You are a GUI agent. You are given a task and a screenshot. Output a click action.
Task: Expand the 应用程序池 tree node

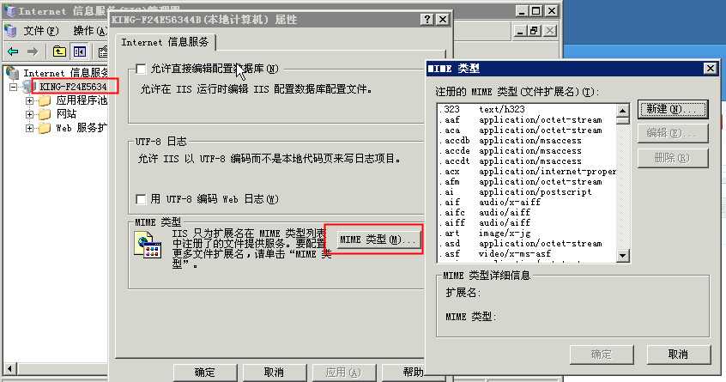pyautogui.click(x=30, y=100)
